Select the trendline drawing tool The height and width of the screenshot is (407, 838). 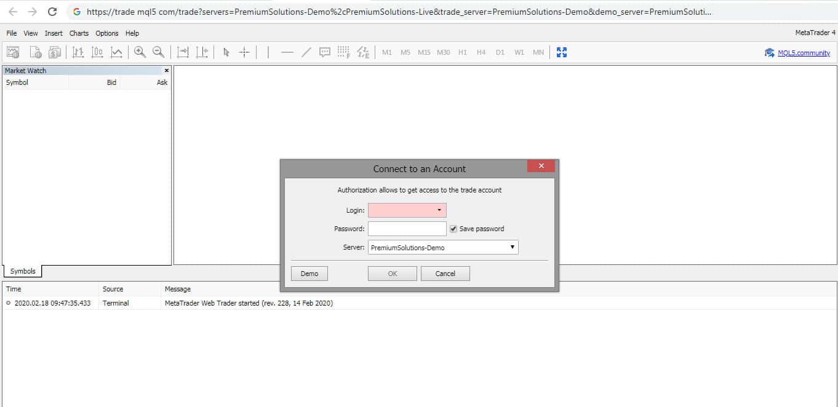306,52
